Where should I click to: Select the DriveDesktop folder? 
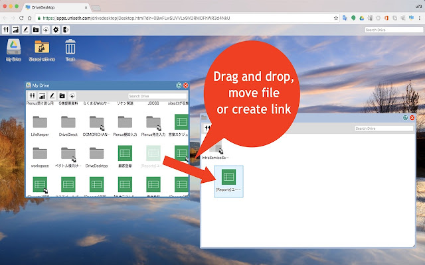click(96, 157)
